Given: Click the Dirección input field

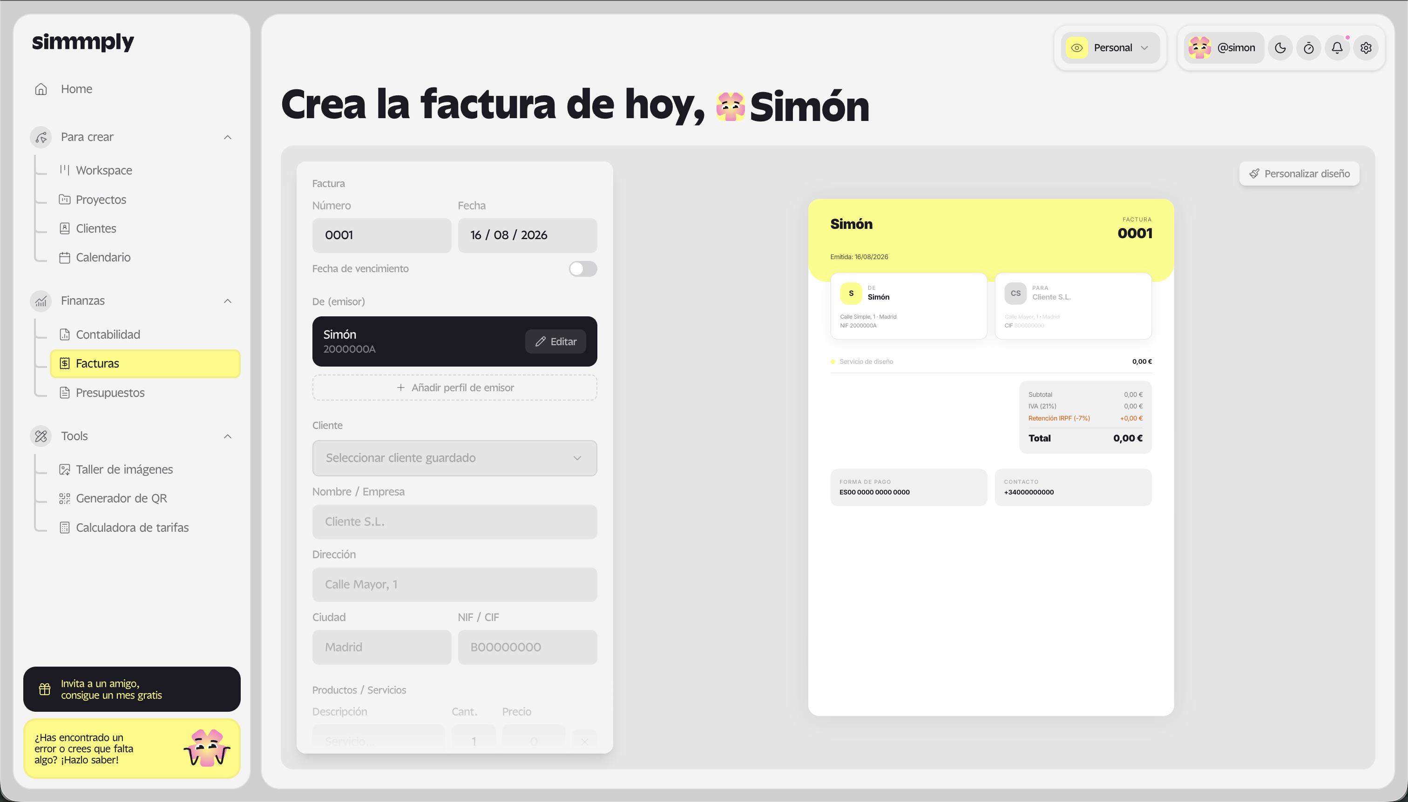Looking at the screenshot, I should click(x=454, y=584).
